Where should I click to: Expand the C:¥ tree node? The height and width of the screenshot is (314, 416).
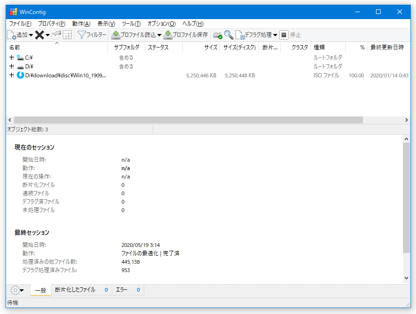12,57
